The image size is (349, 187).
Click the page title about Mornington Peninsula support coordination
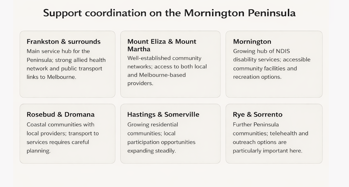point(169,13)
